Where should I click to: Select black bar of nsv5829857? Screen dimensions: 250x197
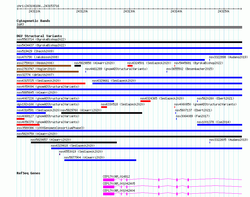pos(74,142)
